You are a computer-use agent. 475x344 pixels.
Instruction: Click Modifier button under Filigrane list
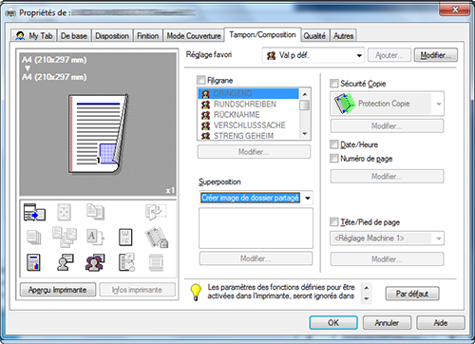(254, 152)
